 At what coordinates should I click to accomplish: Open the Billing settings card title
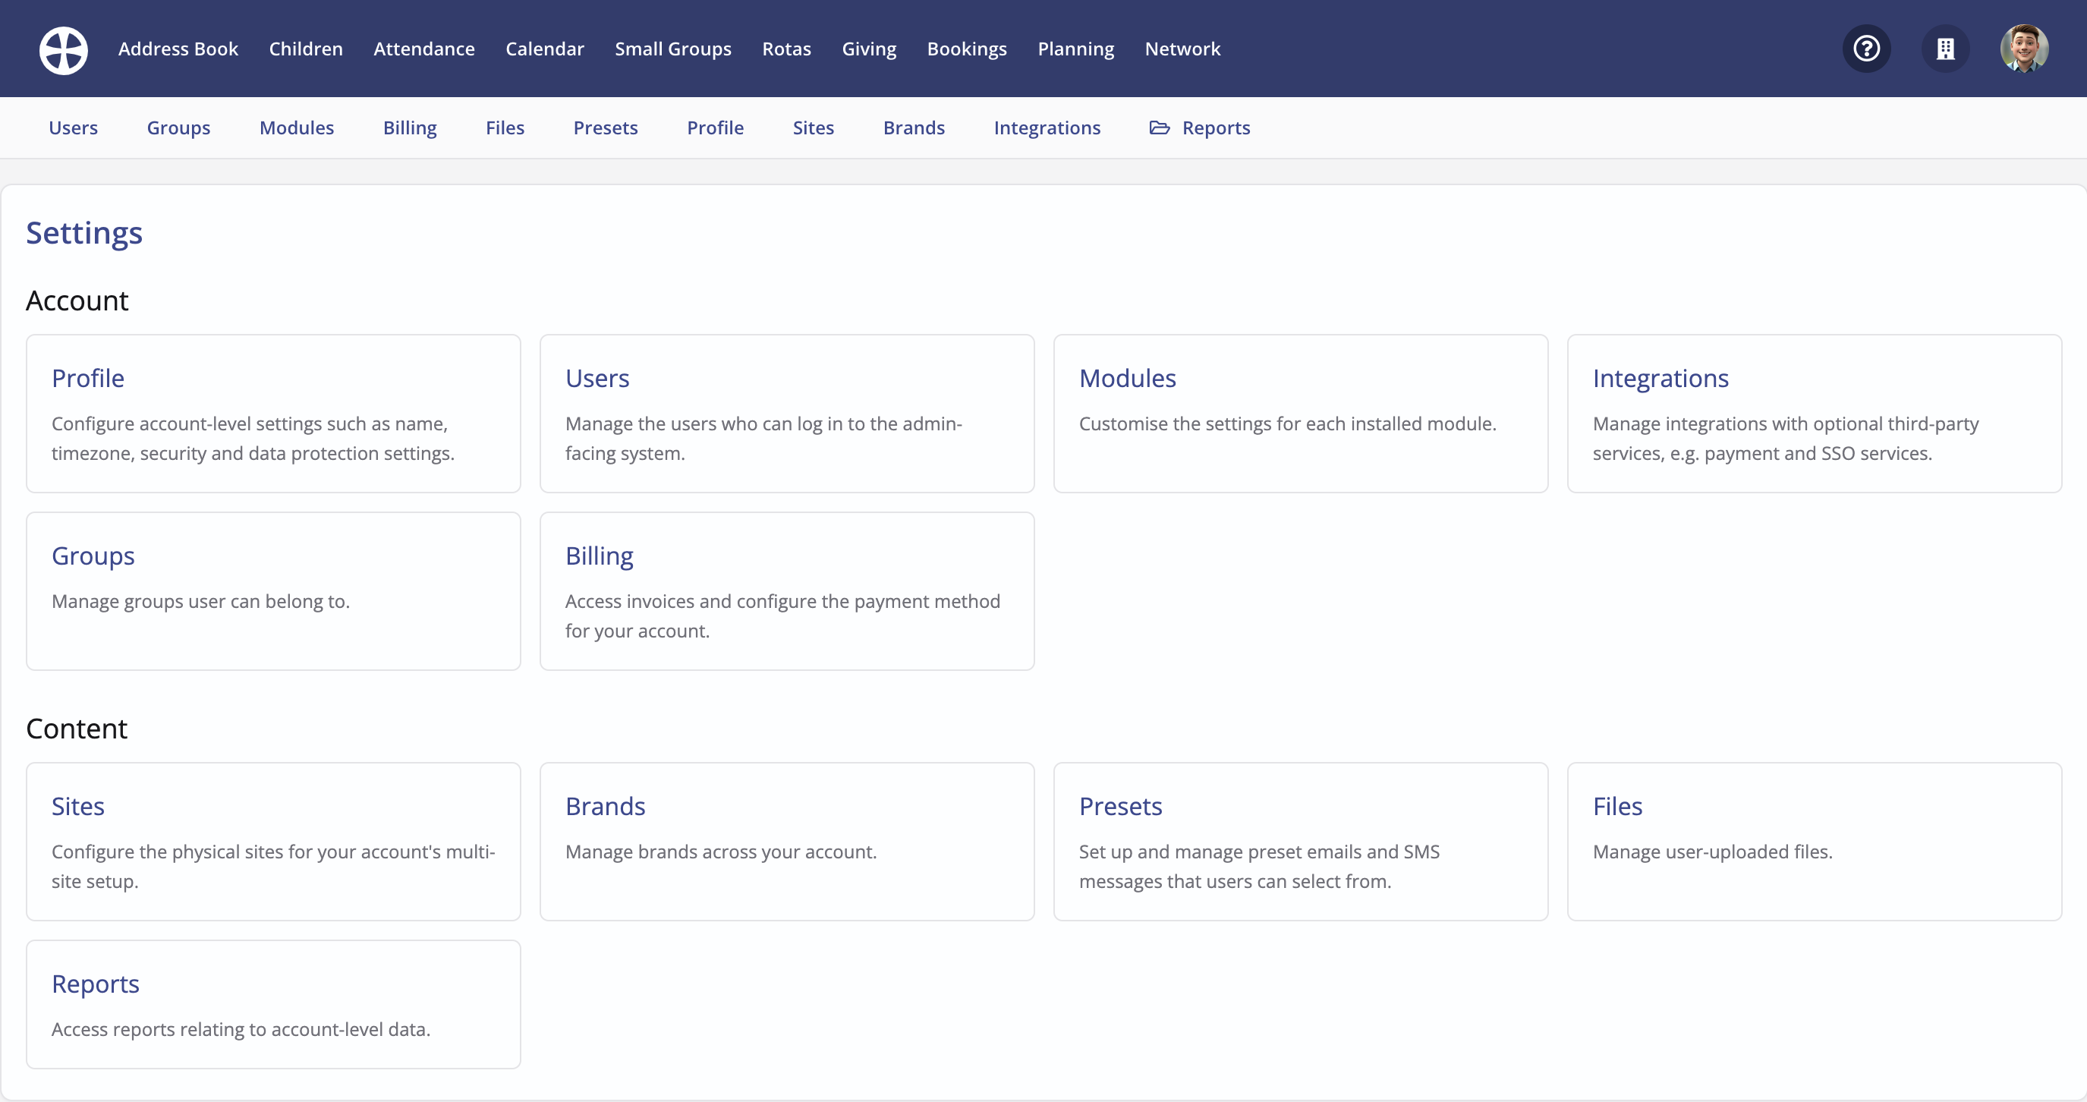click(599, 556)
